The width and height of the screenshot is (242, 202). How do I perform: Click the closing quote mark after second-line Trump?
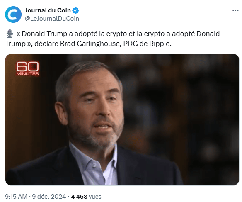click(29, 44)
